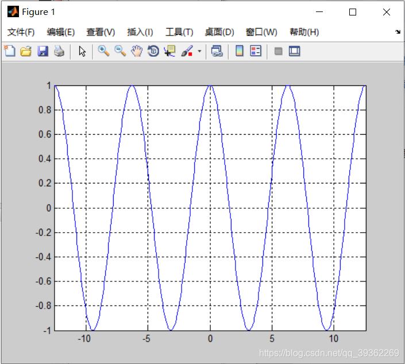Activate the Zoom In magnifier tool

(103, 51)
